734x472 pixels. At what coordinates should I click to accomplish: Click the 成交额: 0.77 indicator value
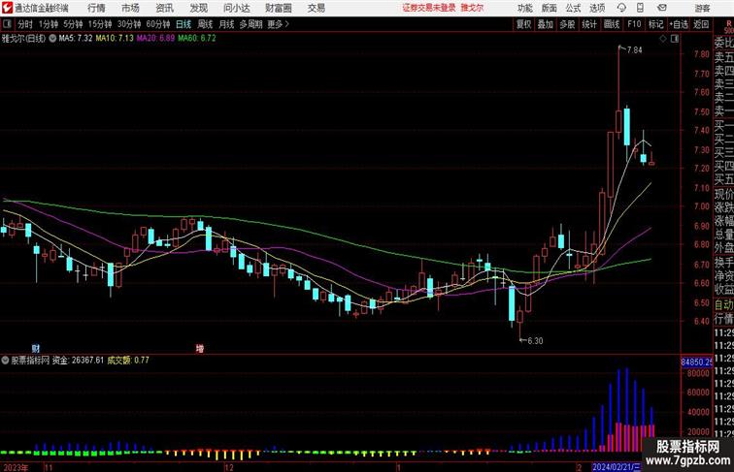point(128,361)
